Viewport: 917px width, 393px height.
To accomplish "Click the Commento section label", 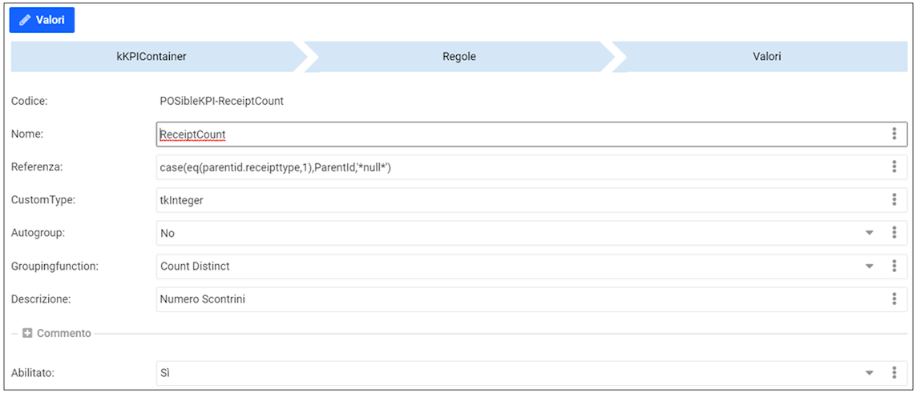I will click(x=63, y=333).
